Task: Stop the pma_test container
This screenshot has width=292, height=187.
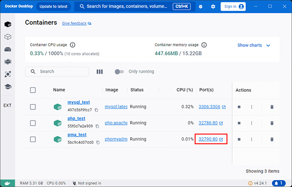Action: coord(239,139)
